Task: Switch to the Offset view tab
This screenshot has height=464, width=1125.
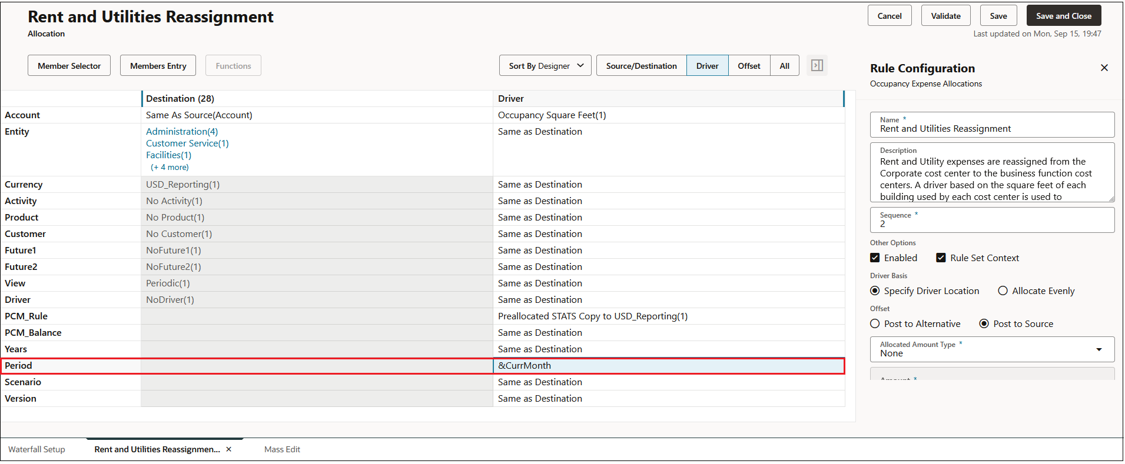Action: (x=749, y=66)
